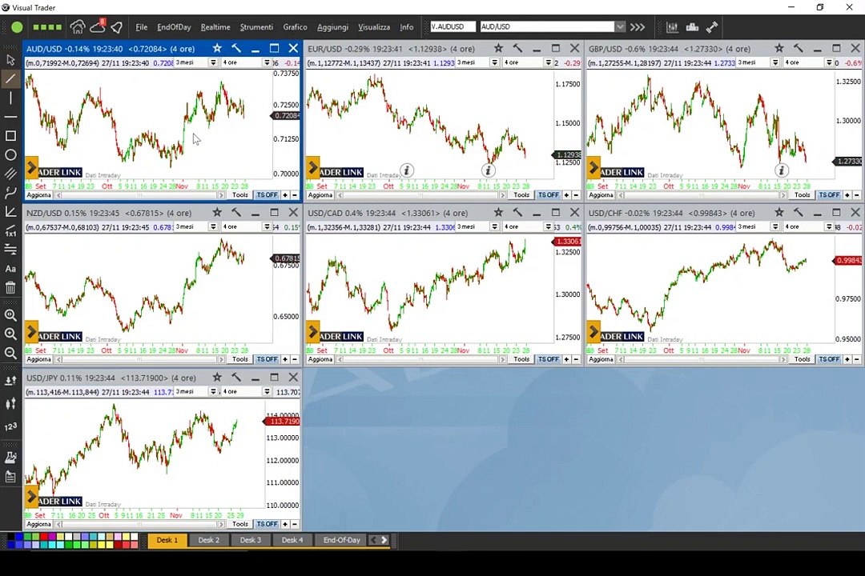The image size is (865, 576).
Task: Open the Strumenti menu
Action: (256, 27)
